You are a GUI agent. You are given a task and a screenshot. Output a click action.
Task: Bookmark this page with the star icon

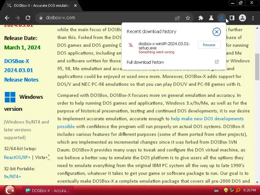coord(188,18)
